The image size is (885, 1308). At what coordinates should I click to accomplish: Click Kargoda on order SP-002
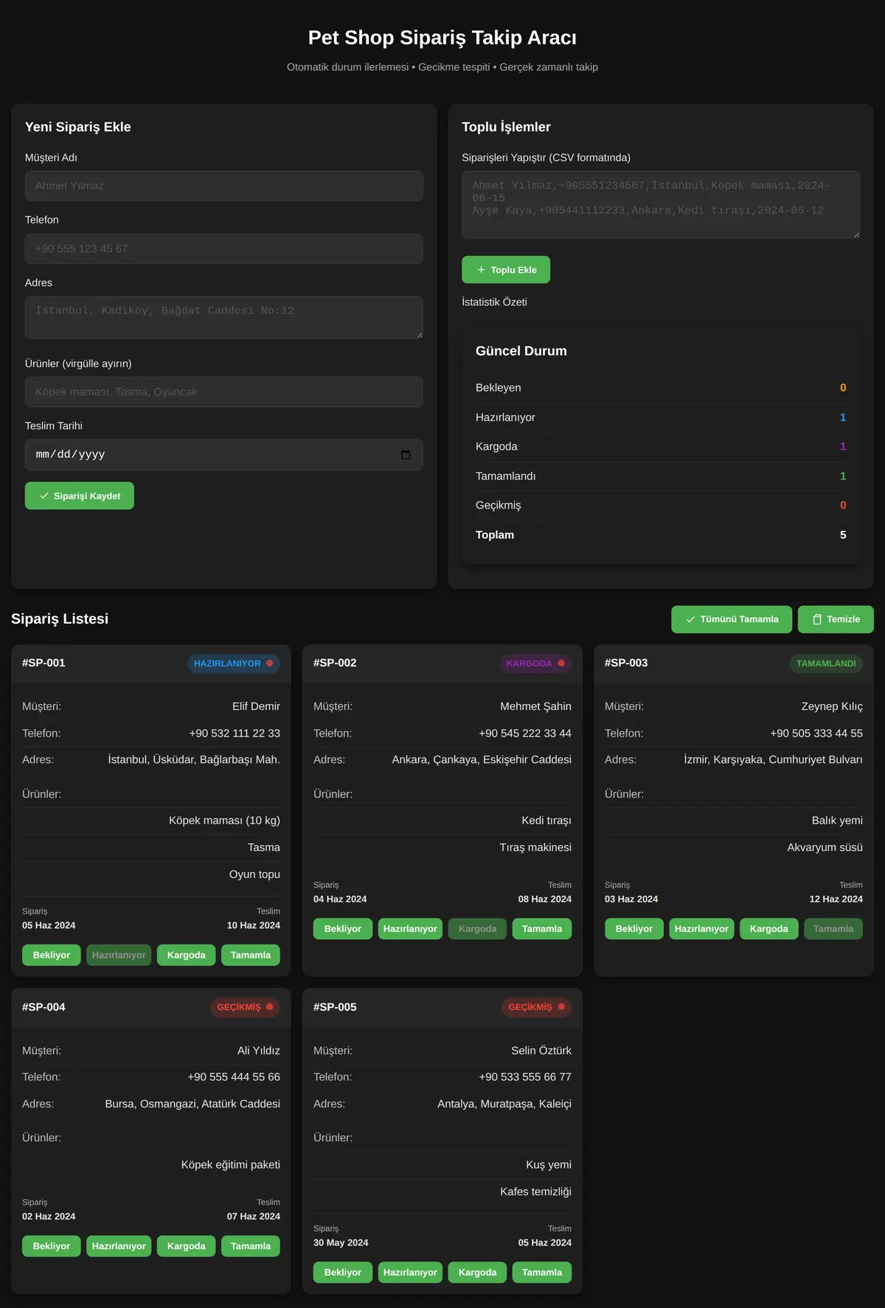(478, 929)
